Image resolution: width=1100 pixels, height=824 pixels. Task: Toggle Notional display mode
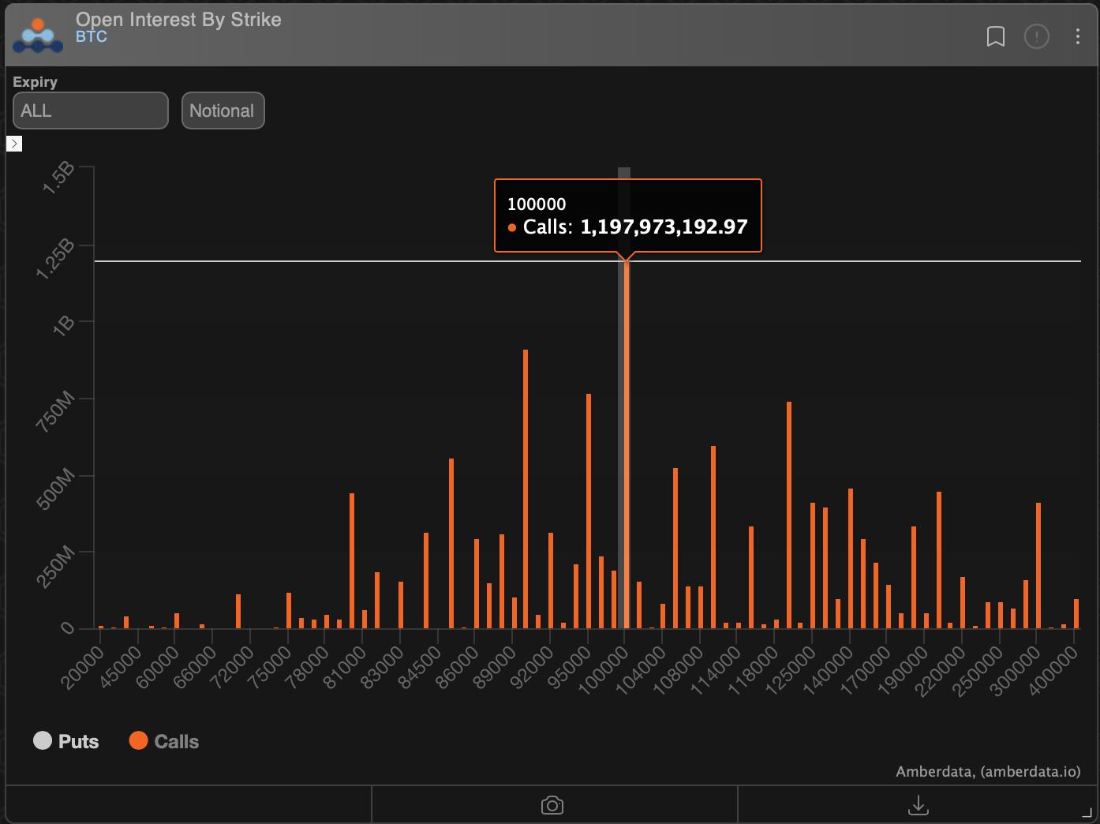click(x=223, y=110)
